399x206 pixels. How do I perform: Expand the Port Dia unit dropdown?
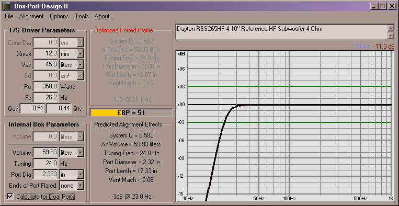click(x=80, y=175)
